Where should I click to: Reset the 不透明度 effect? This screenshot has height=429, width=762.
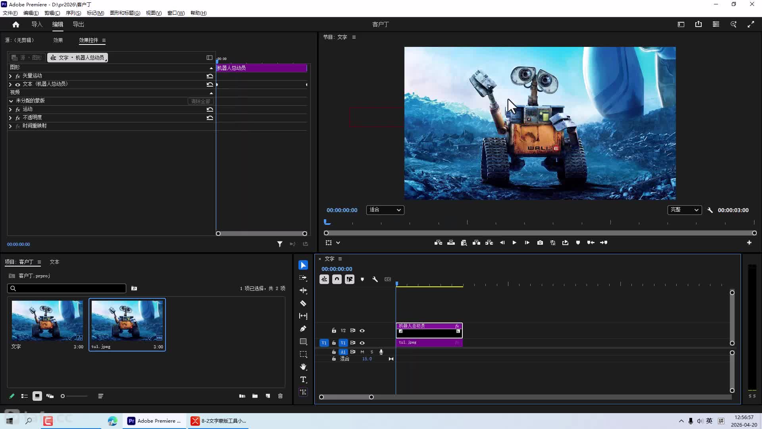click(x=210, y=118)
